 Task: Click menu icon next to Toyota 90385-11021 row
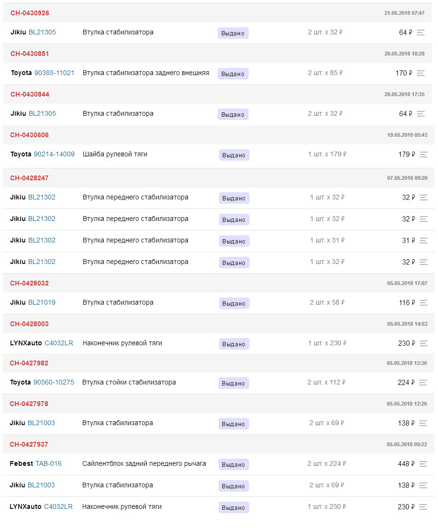[x=421, y=73]
